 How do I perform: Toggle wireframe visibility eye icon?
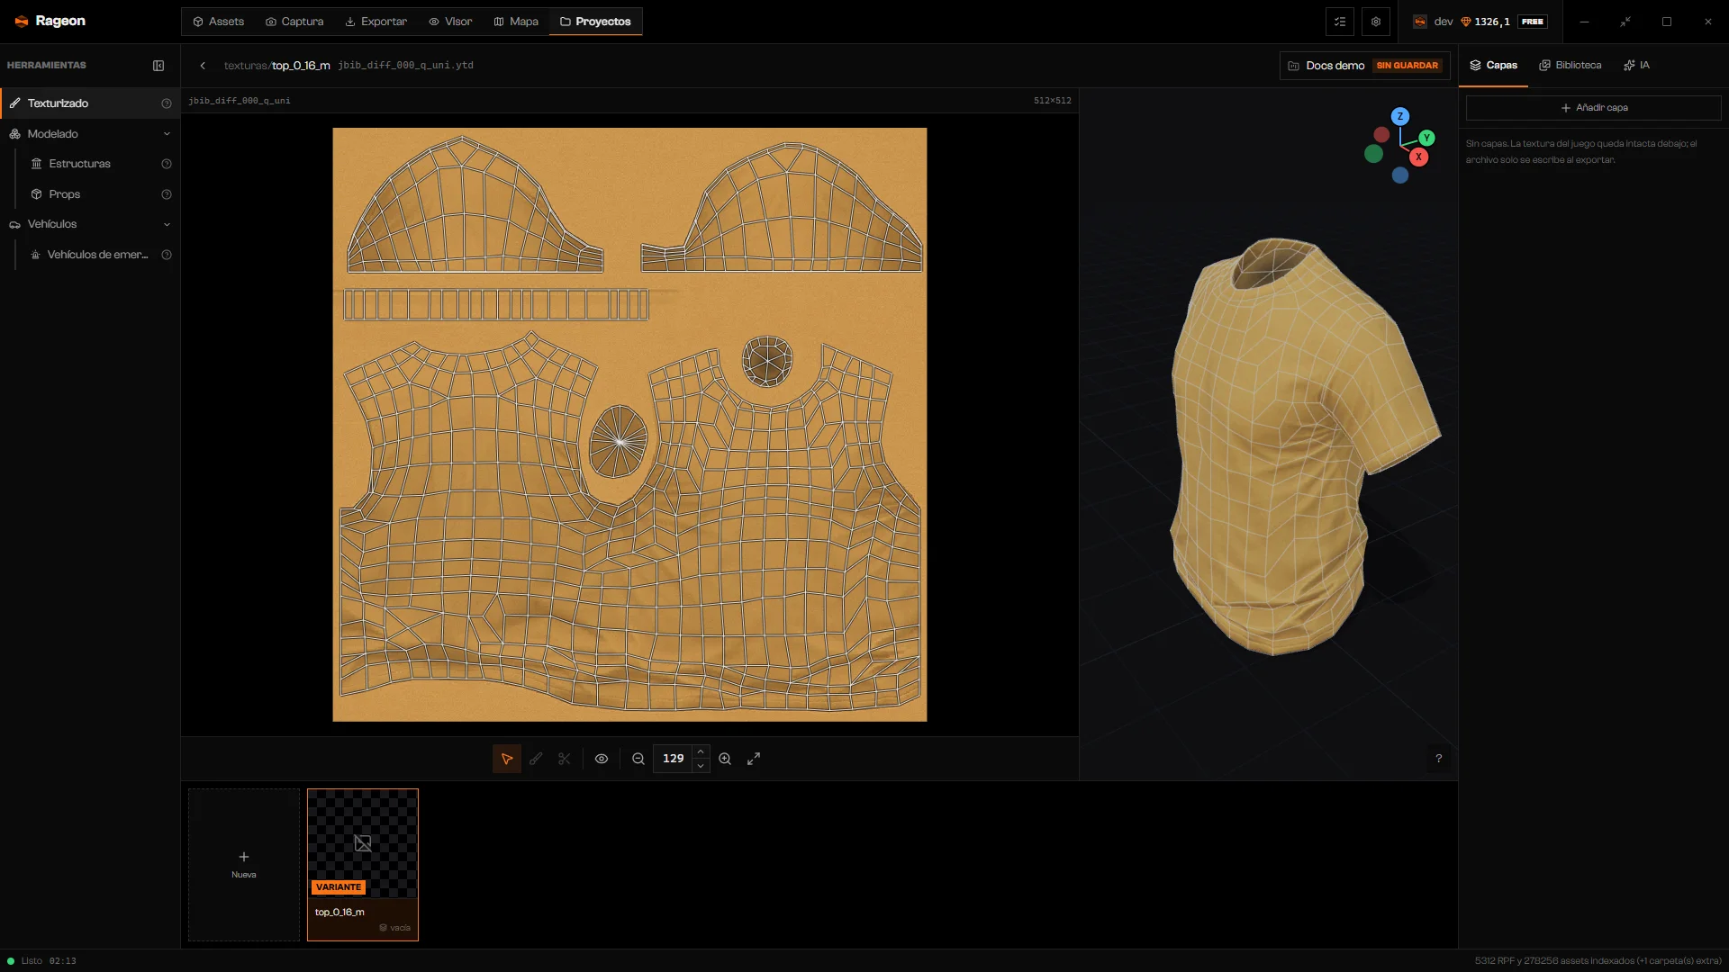pyautogui.click(x=602, y=759)
